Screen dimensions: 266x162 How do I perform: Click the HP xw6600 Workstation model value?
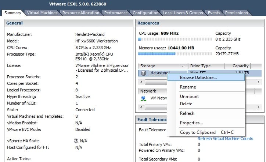[x=96, y=41]
